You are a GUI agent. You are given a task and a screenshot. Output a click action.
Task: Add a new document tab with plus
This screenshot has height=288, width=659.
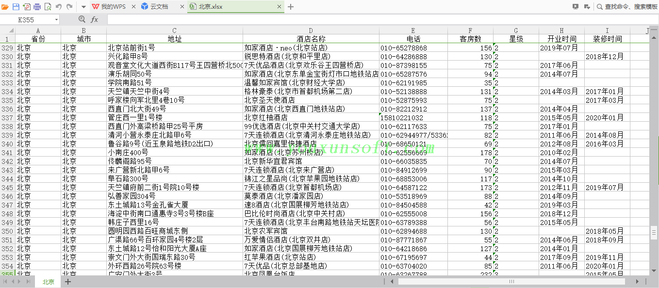tap(291, 7)
